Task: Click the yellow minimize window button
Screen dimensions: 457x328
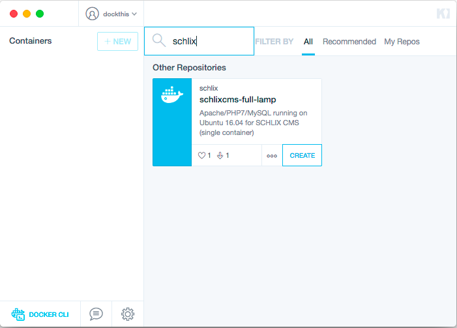Action: pos(27,14)
